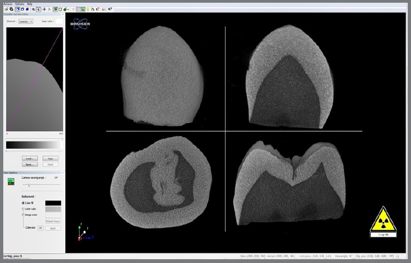Click the yellow radiation X-ray ON sign
Screen dimensions: 411x263
click(x=383, y=222)
